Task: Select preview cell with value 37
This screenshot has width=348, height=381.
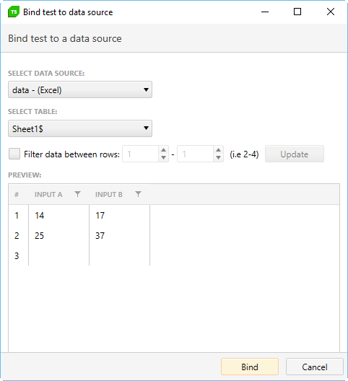Action: [119, 235]
